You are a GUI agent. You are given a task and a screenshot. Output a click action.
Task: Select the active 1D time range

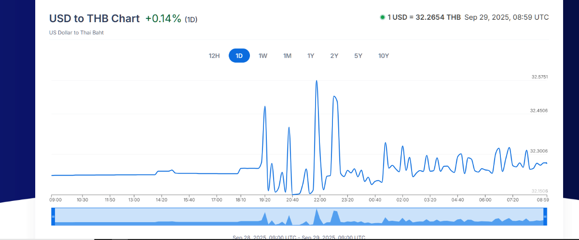click(239, 56)
